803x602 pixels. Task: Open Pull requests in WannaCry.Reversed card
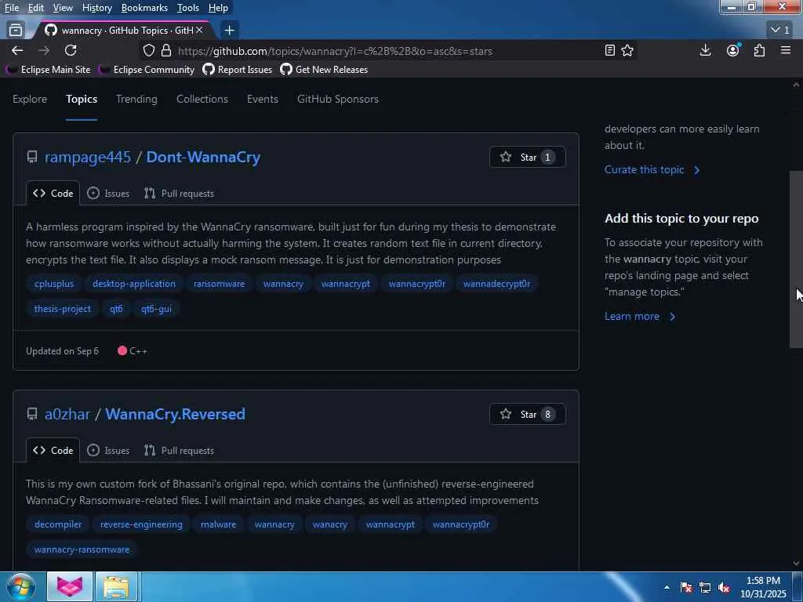pos(179,451)
